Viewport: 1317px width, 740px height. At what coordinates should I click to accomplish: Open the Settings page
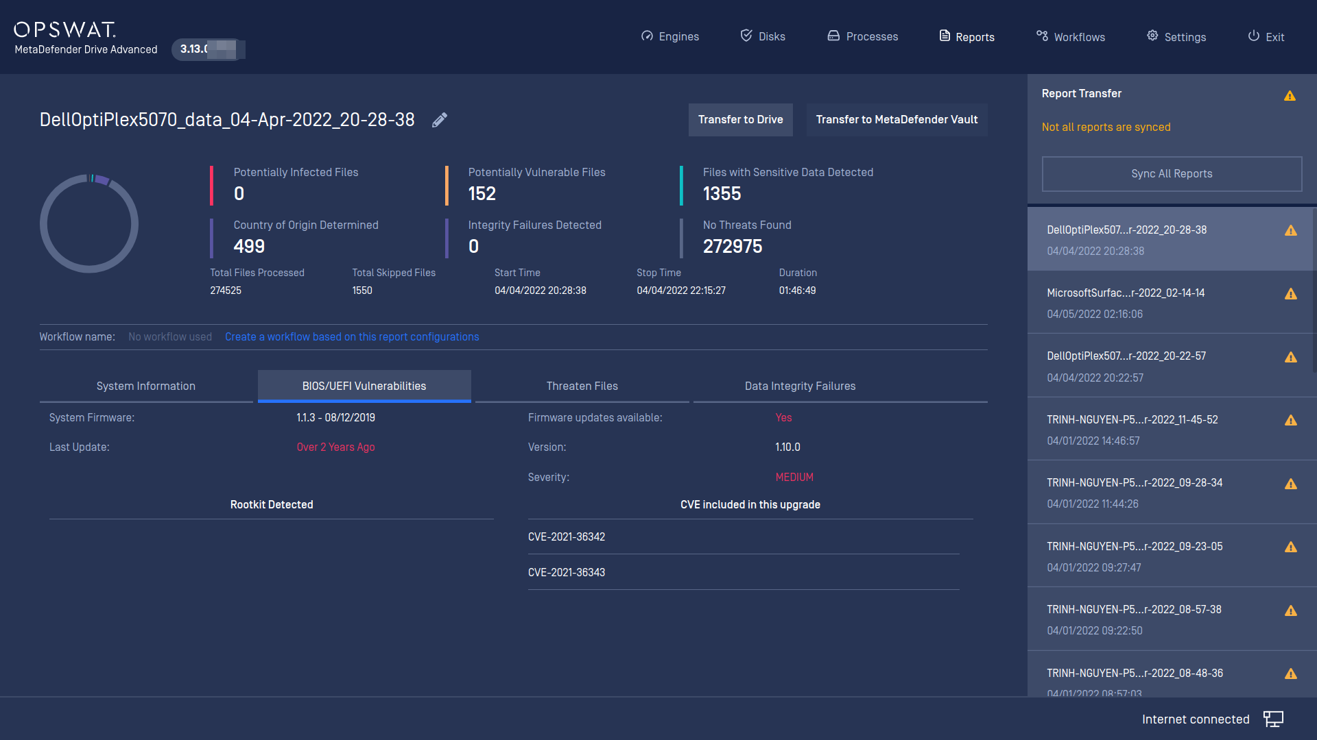coord(1176,36)
